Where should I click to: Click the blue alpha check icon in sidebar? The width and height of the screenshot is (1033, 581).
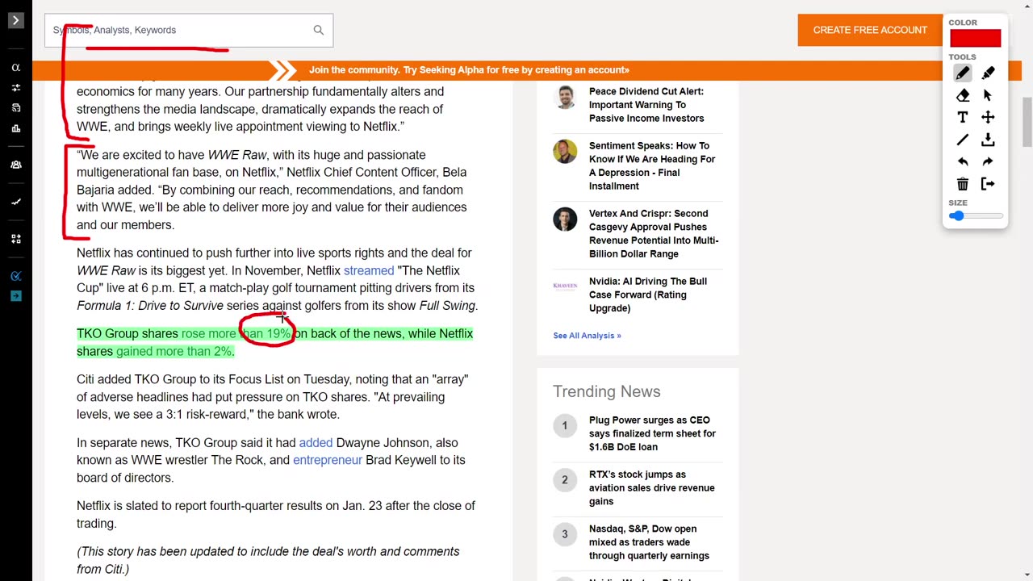pyautogui.click(x=15, y=276)
